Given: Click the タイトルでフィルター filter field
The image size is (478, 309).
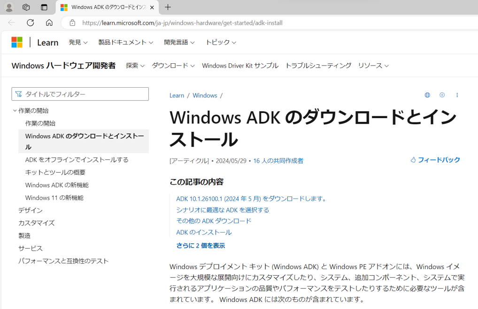Looking at the screenshot, I should tap(80, 94).
